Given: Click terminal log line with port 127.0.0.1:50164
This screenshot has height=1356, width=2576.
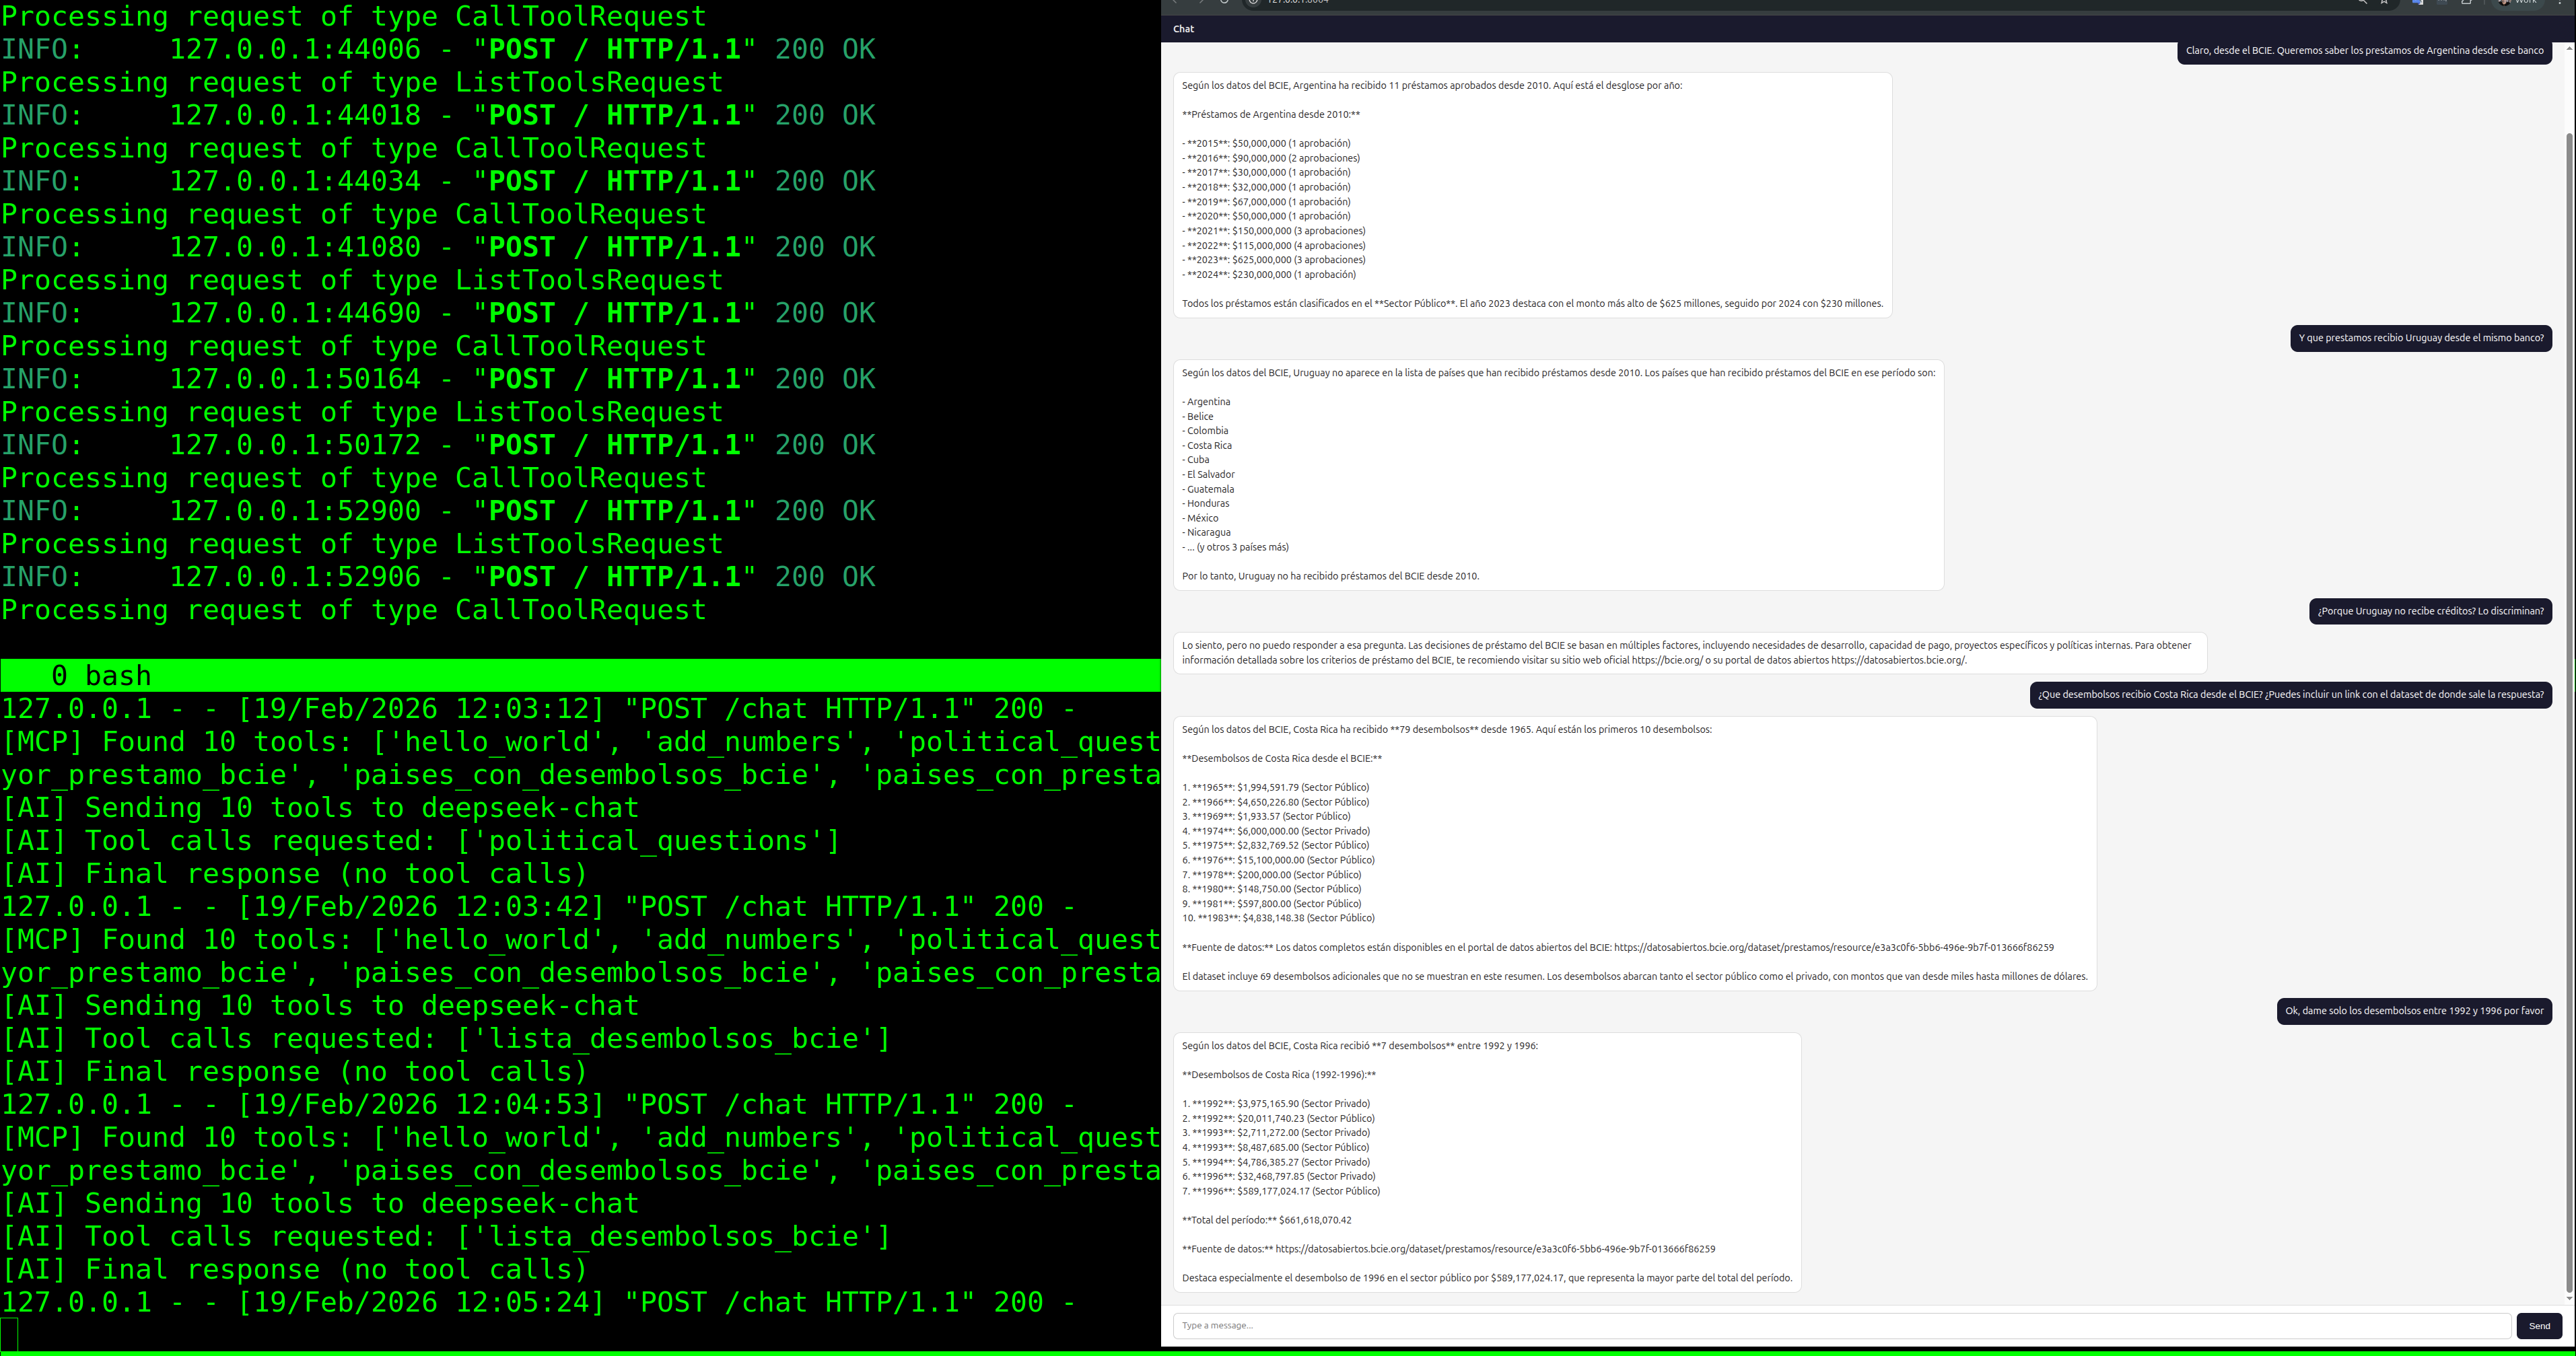Looking at the screenshot, I should point(438,379).
